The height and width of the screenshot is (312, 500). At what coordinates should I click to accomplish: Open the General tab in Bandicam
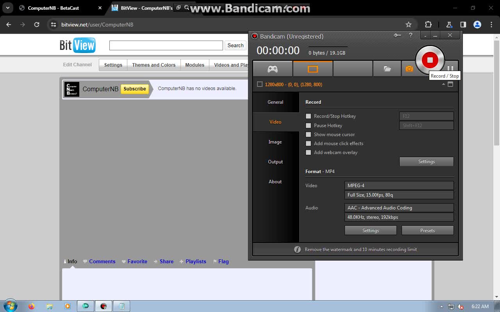click(275, 102)
